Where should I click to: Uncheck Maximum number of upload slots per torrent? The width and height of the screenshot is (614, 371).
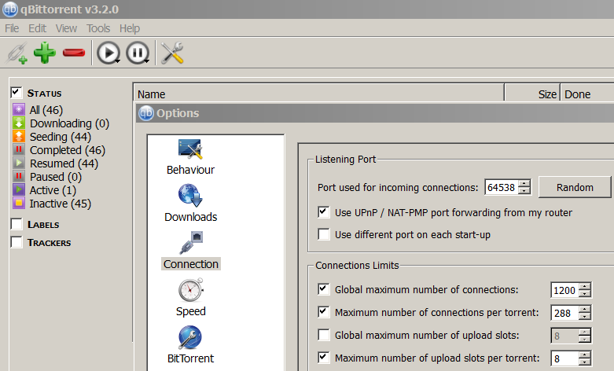[x=323, y=358]
